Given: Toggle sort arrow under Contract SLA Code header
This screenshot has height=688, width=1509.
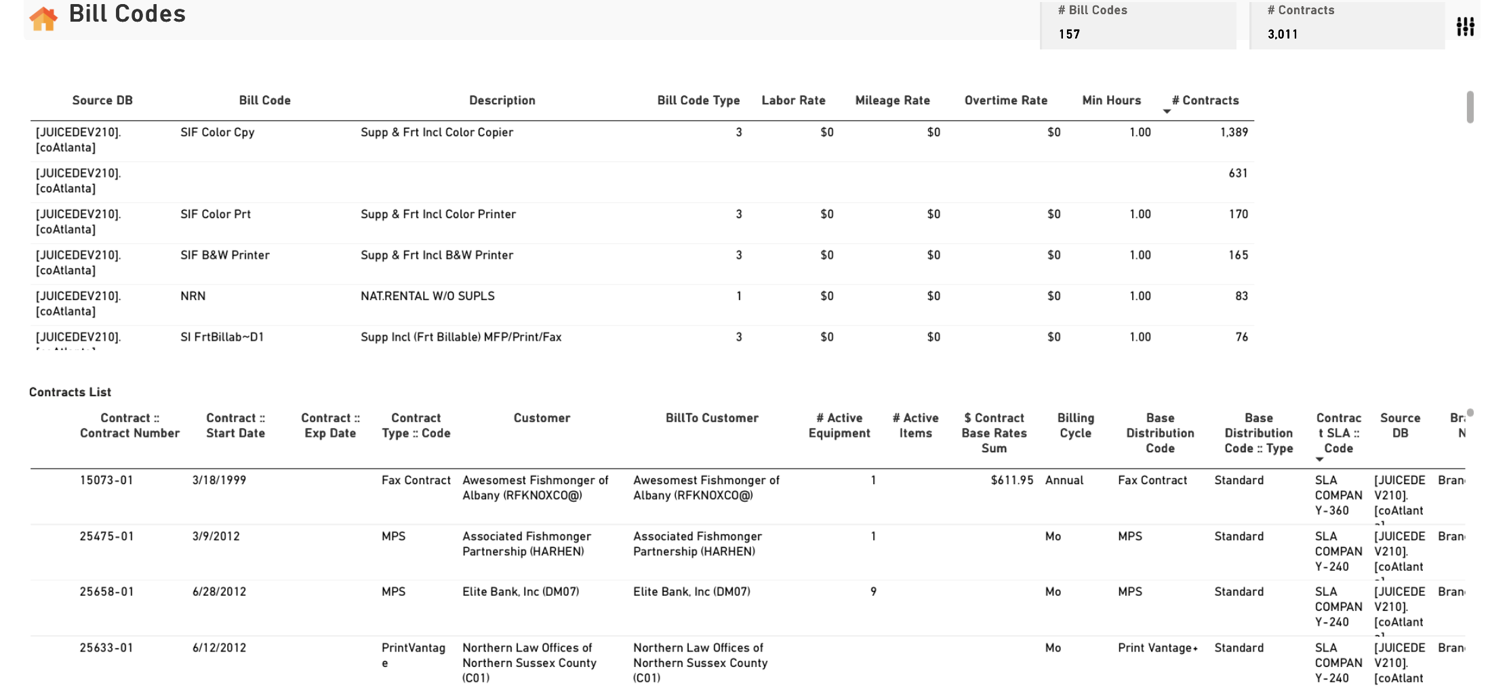Looking at the screenshot, I should click(x=1319, y=459).
